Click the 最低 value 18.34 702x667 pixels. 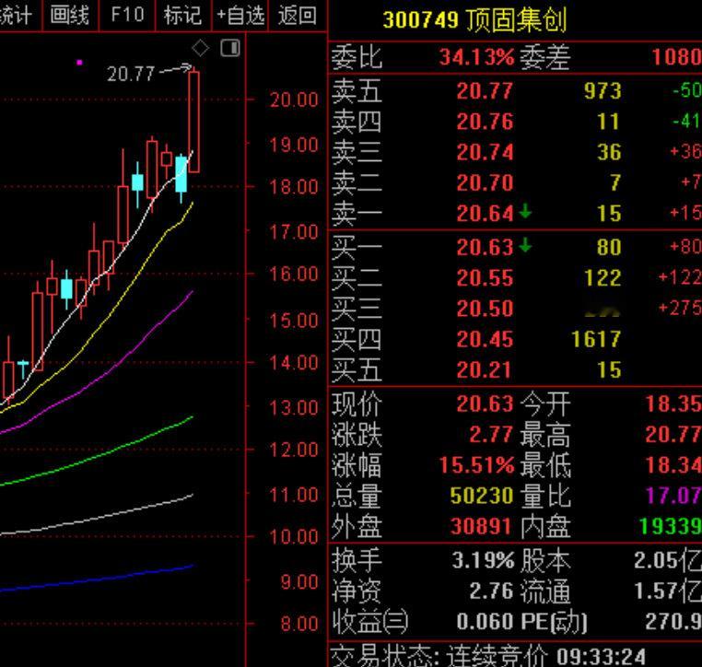tap(673, 465)
